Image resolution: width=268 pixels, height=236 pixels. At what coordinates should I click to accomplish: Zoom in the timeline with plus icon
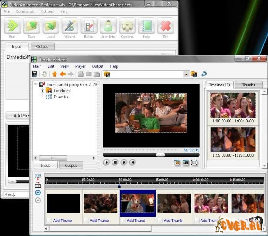coord(38,193)
